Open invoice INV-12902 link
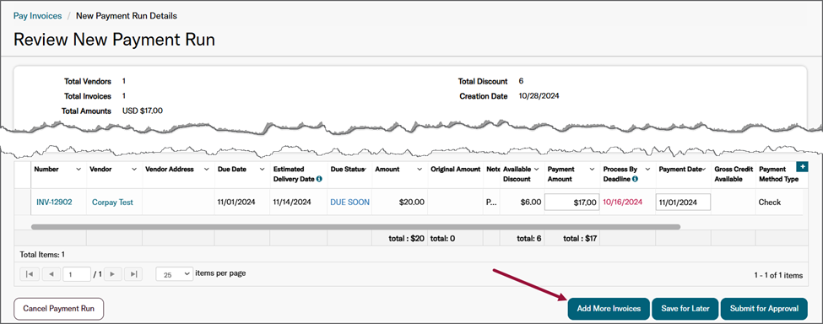Image resolution: width=823 pixels, height=324 pixels. [x=54, y=202]
